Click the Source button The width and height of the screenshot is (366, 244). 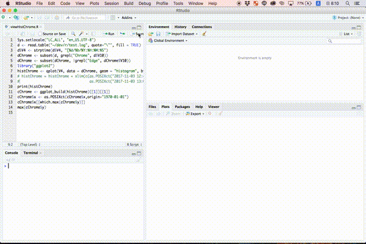137,34
